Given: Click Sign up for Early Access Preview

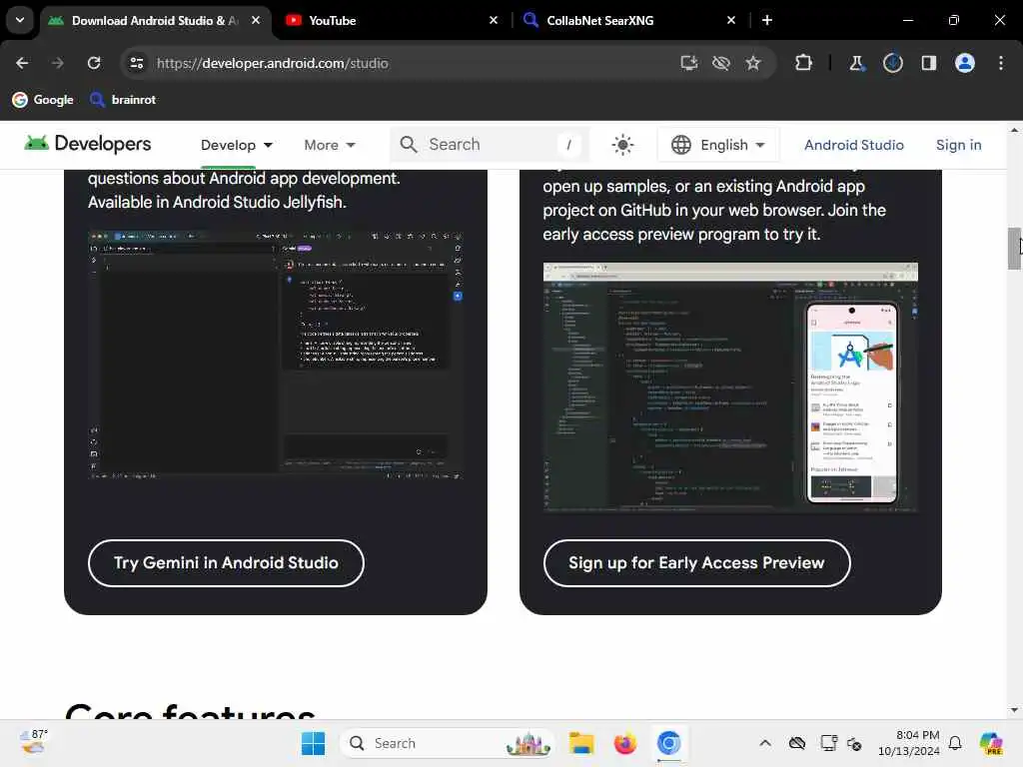Looking at the screenshot, I should tap(696, 563).
